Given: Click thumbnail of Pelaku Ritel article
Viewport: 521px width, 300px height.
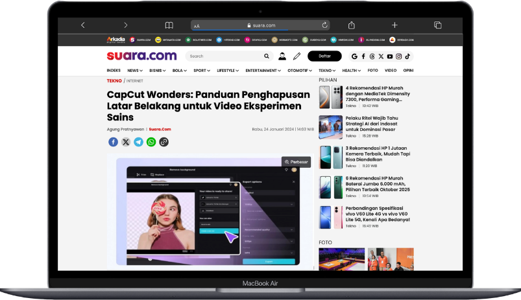Looking at the screenshot, I should (x=331, y=127).
